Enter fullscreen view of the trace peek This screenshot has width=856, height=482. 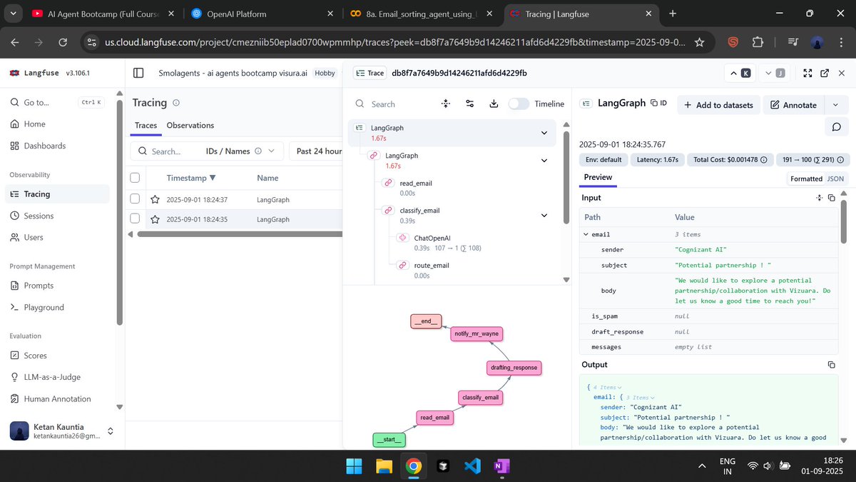click(x=807, y=73)
